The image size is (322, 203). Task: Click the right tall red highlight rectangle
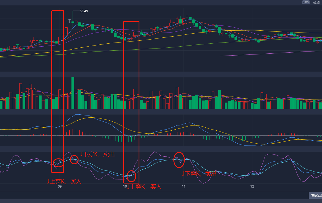pyautogui.click(x=131, y=102)
